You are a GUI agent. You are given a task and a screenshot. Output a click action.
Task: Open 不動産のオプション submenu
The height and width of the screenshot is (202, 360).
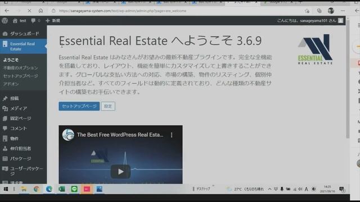click(20, 68)
